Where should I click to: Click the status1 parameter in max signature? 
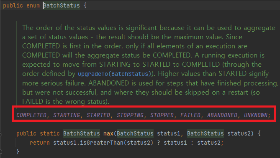(169, 133)
